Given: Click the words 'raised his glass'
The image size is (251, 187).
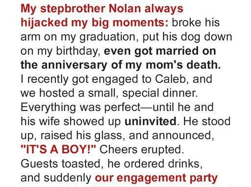Looking at the screenshot, I should [81, 135].
